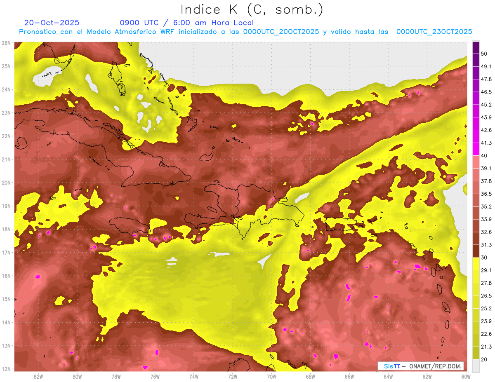Click the yellow 29.1 legend segment
The width and height of the screenshot is (495, 382).
(476, 264)
